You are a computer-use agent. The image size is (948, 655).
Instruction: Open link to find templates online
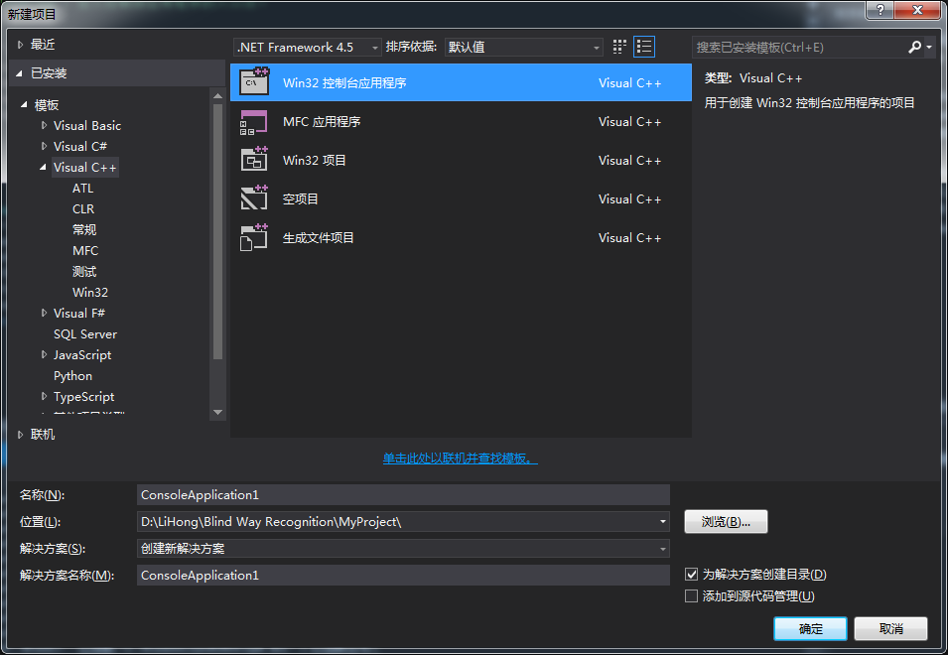[x=460, y=458]
